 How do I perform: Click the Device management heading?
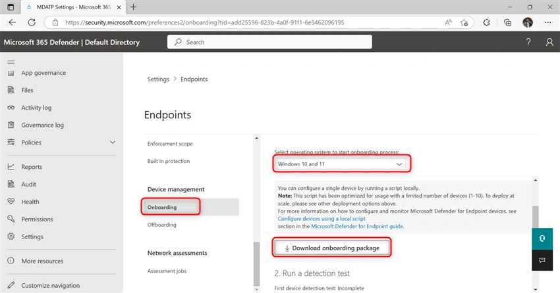[x=176, y=189]
